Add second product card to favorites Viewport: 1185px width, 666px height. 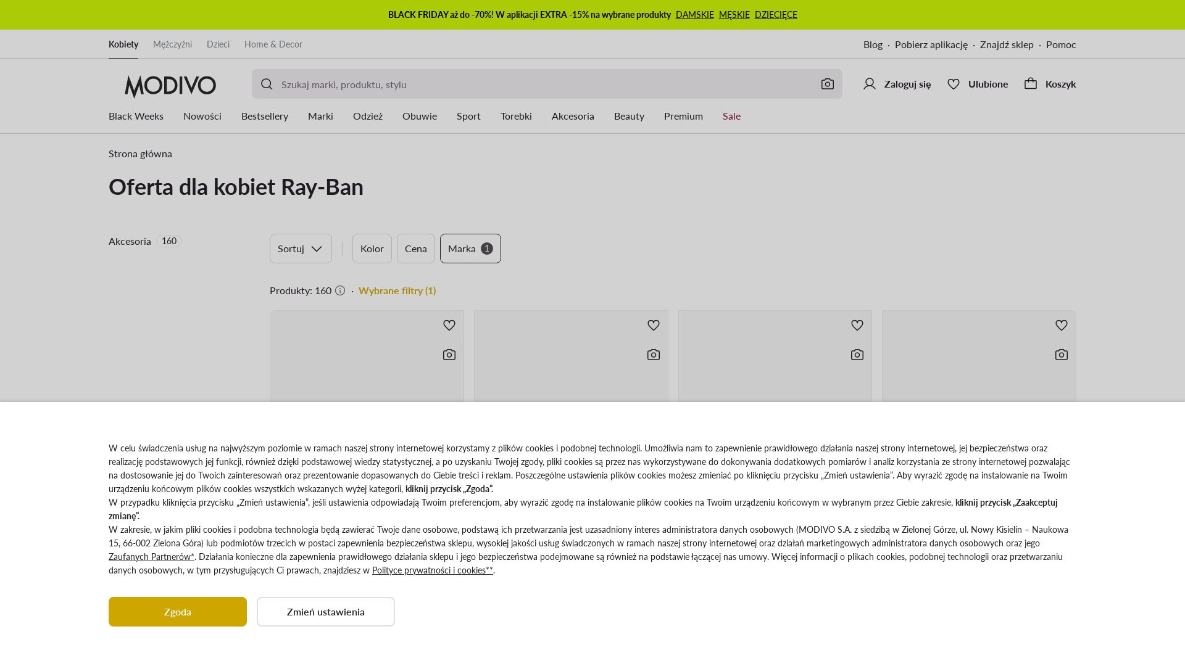click(x=654, y=325)
